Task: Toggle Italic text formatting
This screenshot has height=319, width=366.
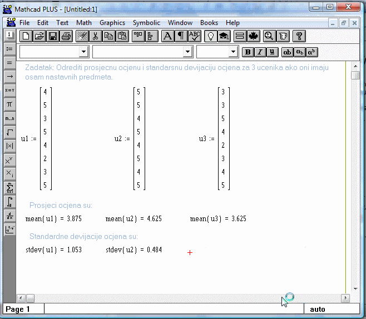Action: (260, 52)
